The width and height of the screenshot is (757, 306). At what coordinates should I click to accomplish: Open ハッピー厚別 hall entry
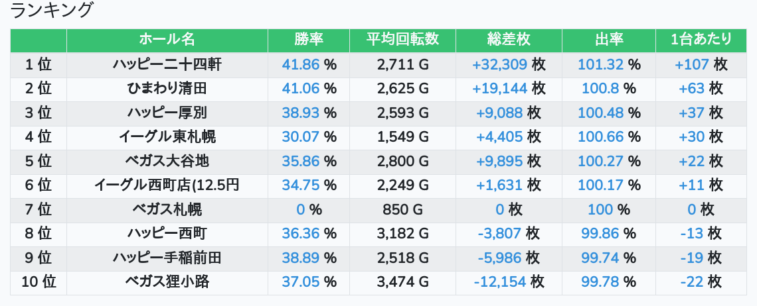pyautogui.click(x=167, y=113)
